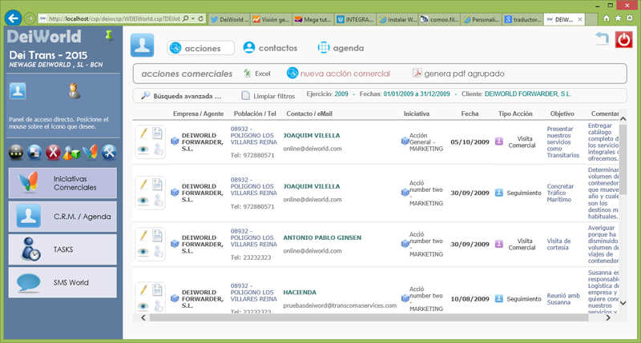Click the wrench tools shortcut icon
The height and width of the screenshot is (343, 641).
109,152
